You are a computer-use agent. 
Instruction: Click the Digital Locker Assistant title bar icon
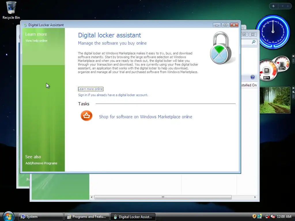click(x=25, y=25)
